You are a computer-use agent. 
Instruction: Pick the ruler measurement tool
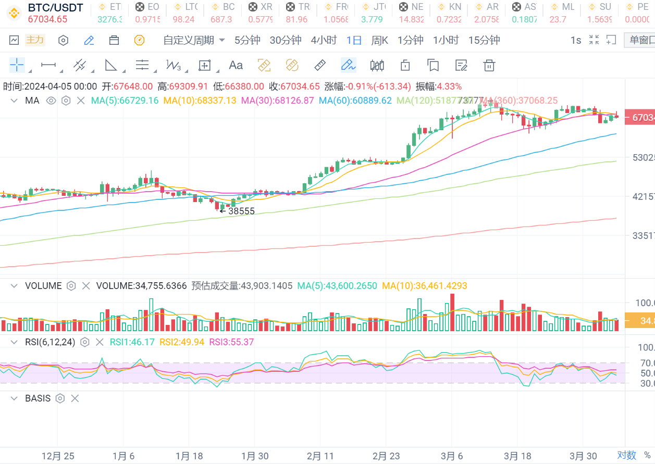coord(320,65)
